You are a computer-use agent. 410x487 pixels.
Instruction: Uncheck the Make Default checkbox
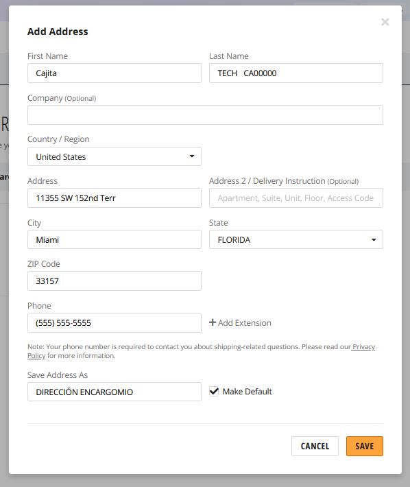click(214, 392)
